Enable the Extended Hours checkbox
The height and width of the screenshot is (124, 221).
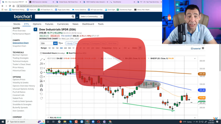pyautogui.click(x=41, y=53)
